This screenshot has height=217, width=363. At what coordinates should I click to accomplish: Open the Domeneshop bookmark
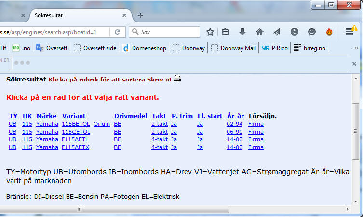[144, 48]
